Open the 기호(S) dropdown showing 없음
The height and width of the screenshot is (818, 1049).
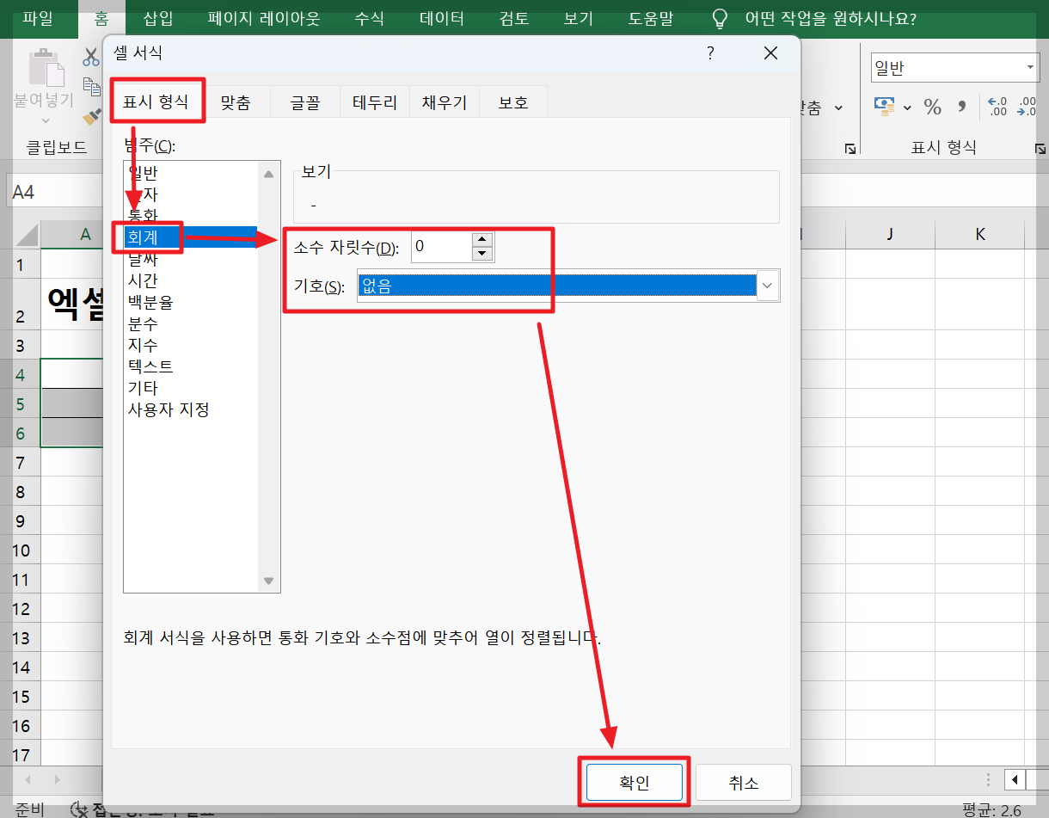coord(768,285)
